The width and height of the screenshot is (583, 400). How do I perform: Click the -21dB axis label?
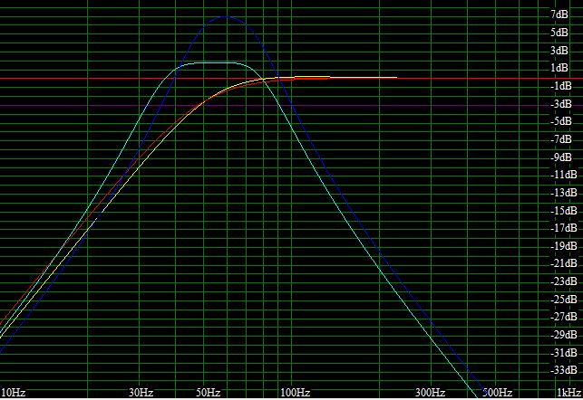click(564, 263)
